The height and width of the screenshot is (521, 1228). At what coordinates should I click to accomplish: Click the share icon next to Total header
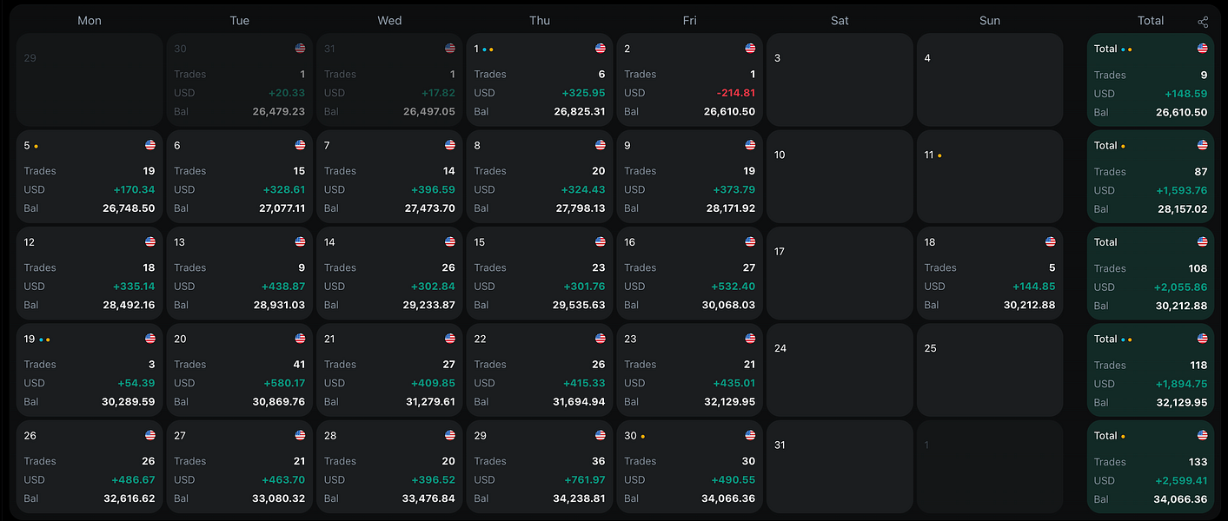coord(1202,20)
